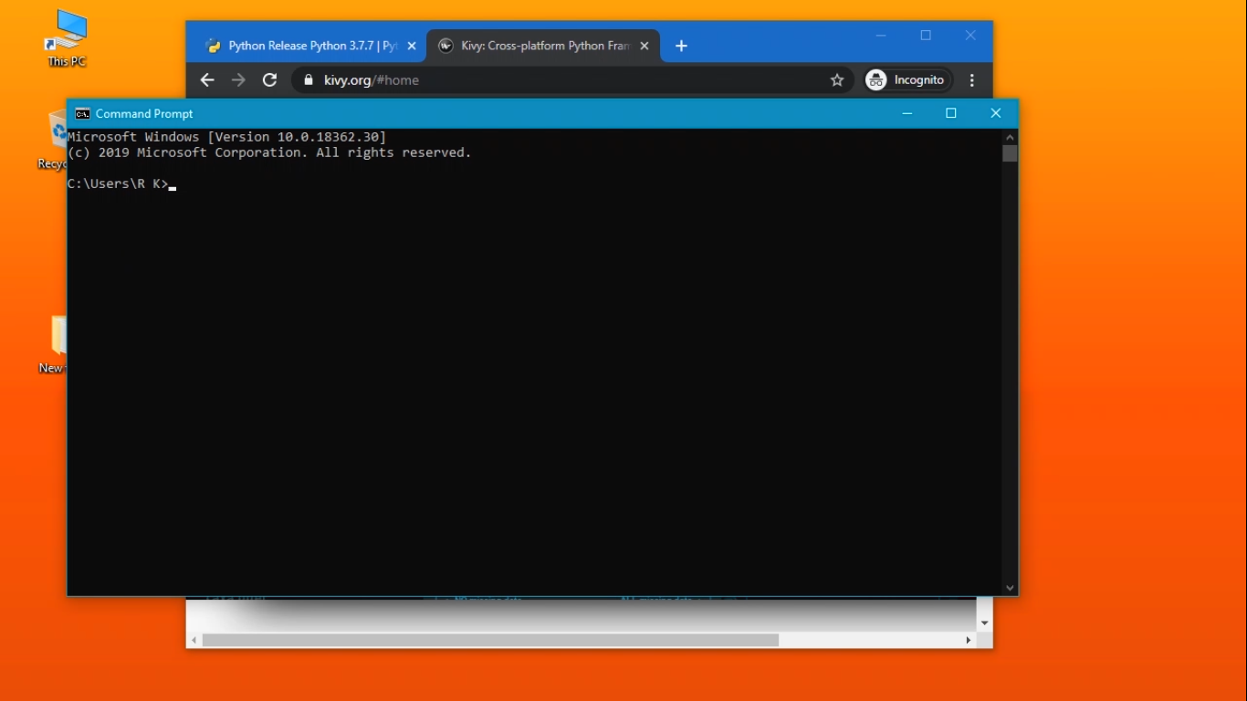Reload the kivy.org page
The height and width of the screenshot is (701, 1247).
click(269, 80)
